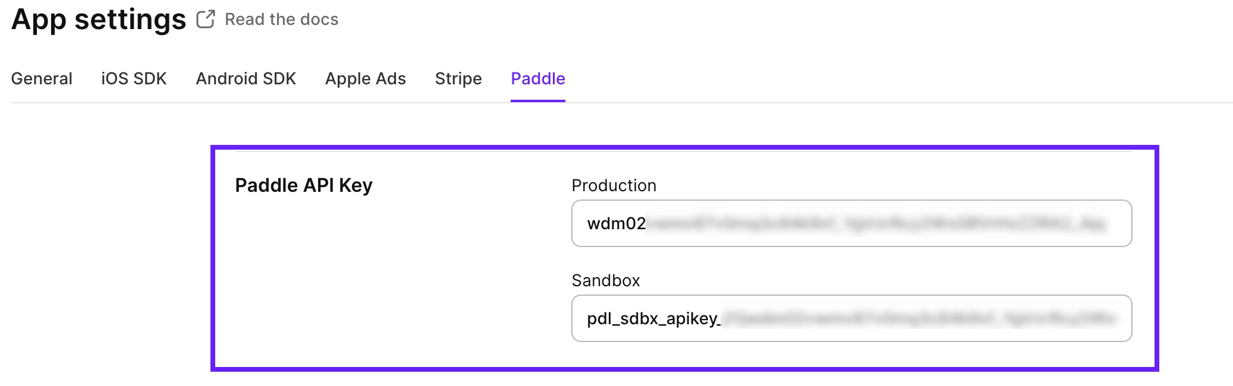Switch to the General tab
The width and height of the screenshot is (1233, 386).
click(42, 78)
